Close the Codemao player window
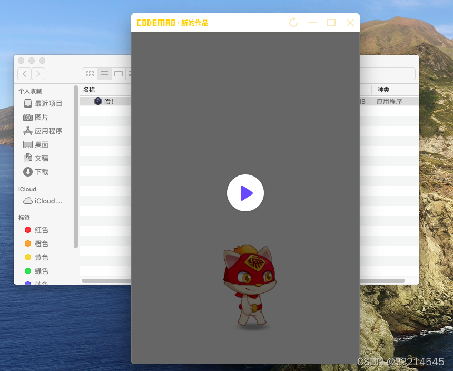The width and height of the screenshot is (453, 371). [x=350, y=23]
